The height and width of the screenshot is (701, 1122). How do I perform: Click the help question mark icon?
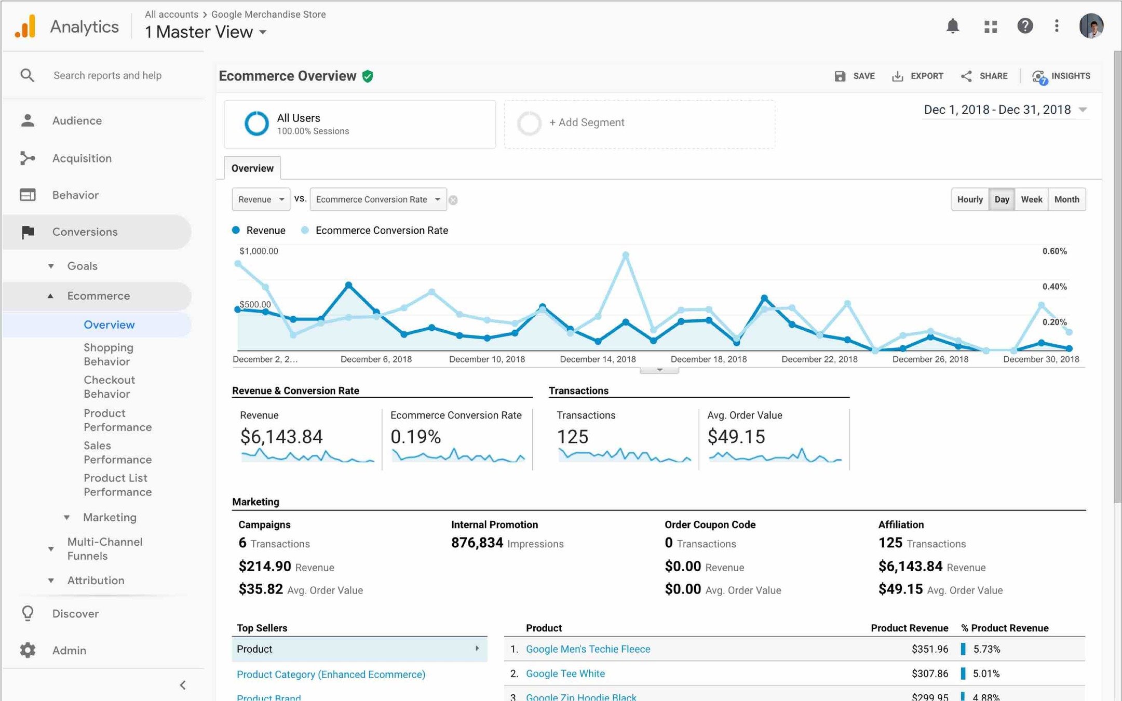[1024, 26]
